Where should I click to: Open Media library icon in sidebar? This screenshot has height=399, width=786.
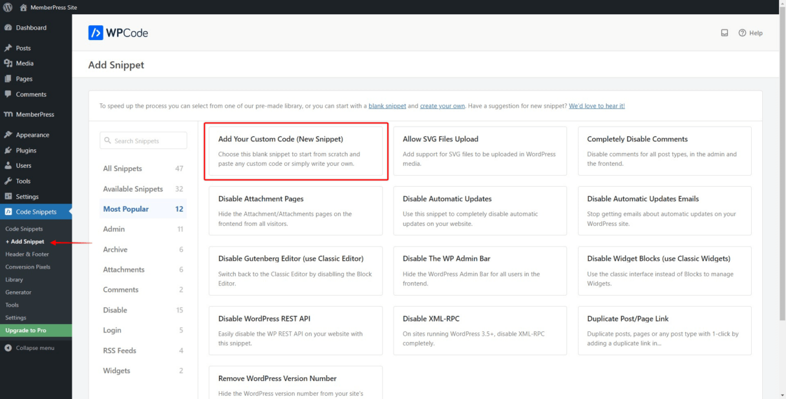8,63
